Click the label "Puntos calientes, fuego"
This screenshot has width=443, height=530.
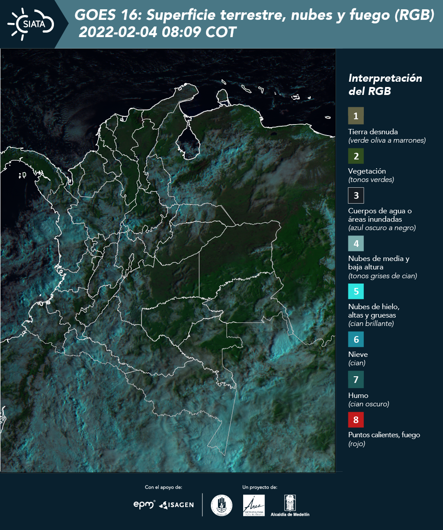click(x=384, y=435)
